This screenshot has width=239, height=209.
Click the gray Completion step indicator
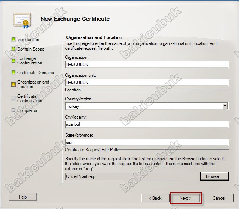14,110
